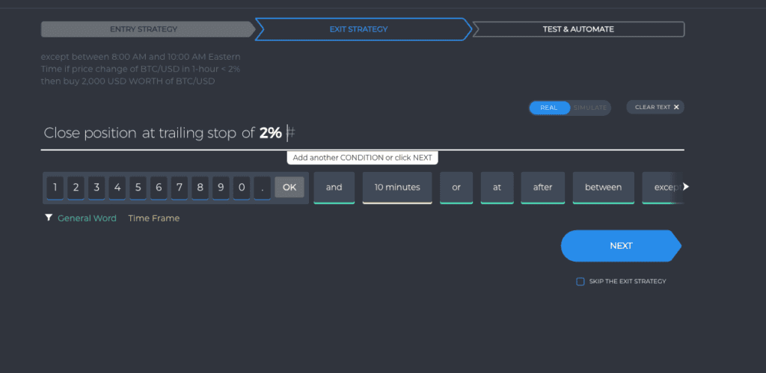766x373 pixels.
Task: Click digit key 5 on number pad
Action: pyautogui.click(x=138, y=188)
